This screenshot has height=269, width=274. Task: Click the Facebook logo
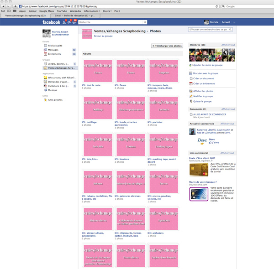51,22
